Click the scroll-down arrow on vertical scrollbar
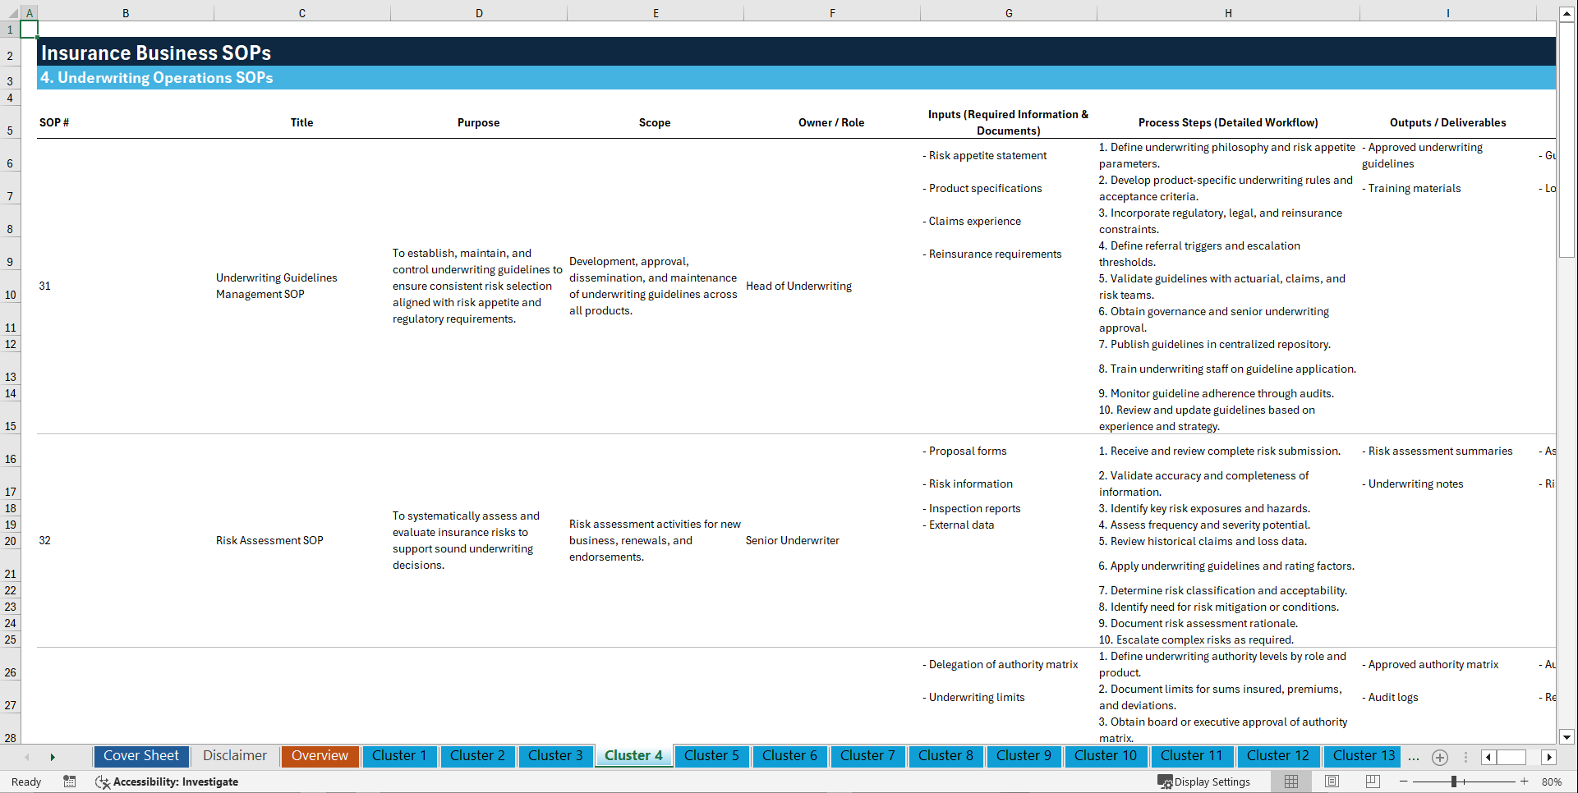1578x793 pixels. (x=1567, y=737)
